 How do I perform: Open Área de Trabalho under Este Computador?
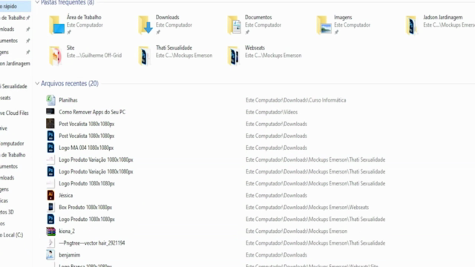coord(13,155)
